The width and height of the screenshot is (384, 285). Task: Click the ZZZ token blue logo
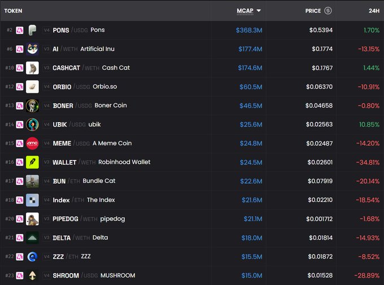coord(32,257)
